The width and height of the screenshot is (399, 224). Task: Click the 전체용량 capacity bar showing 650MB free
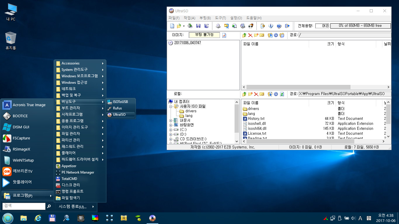pos(360,26)
